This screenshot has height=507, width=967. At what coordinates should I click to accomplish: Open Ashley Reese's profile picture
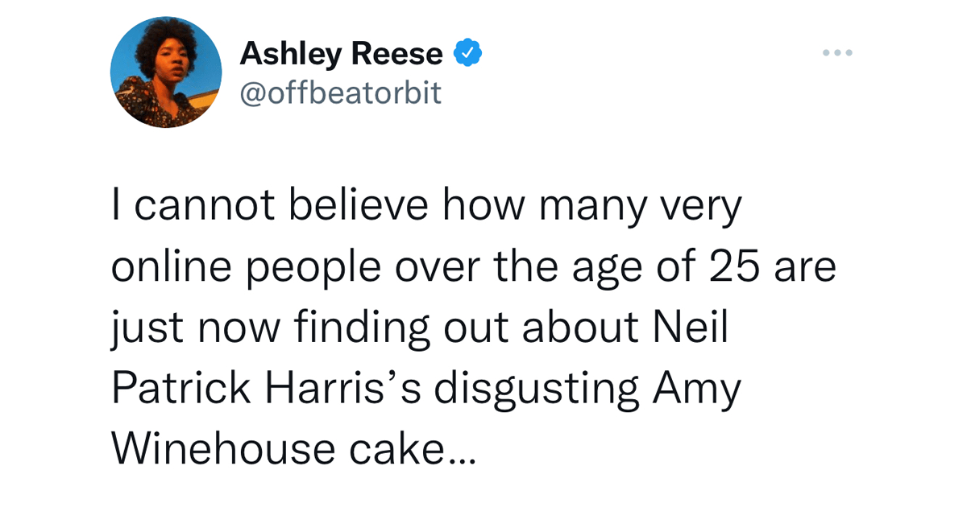166,72
